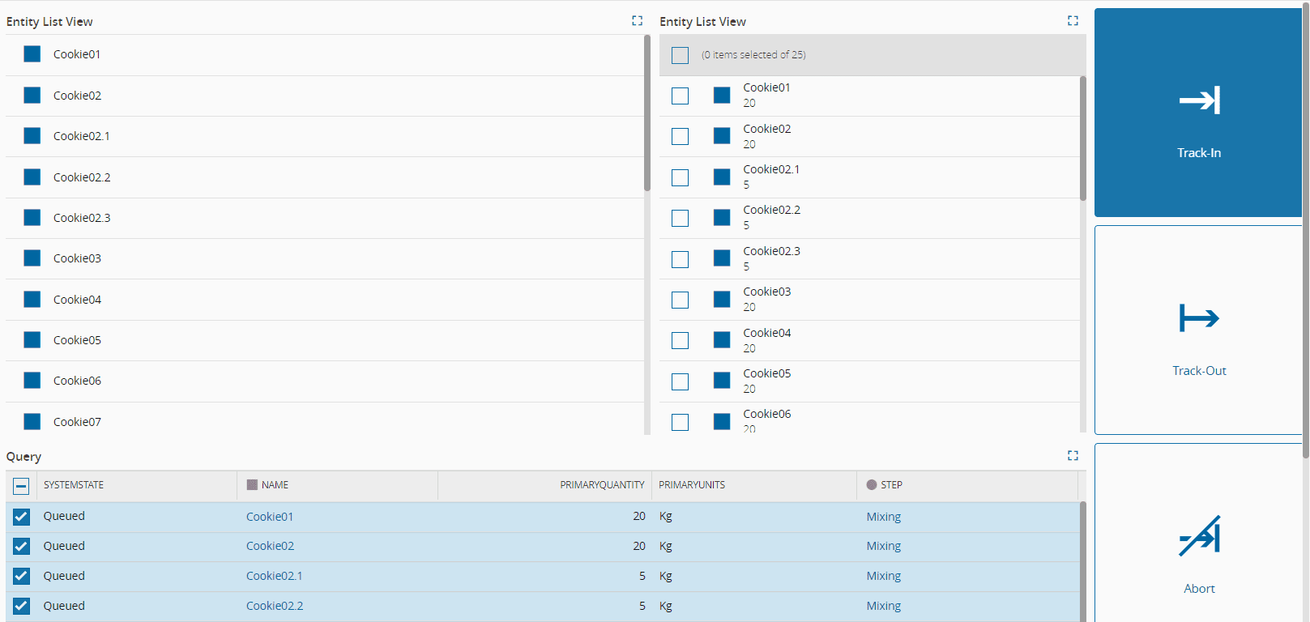Check the Cookie02.1 checkbox in right list

pyautogui.click(x=681, y=177)
